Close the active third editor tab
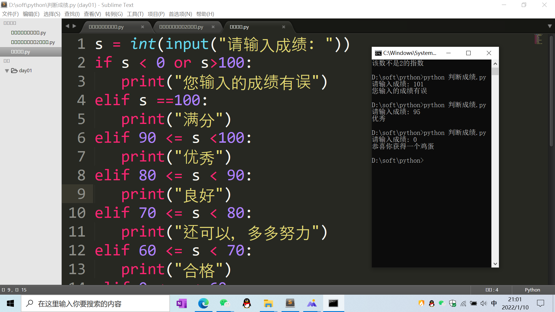This screenshot has height=312, width=555. (x=284, y=27)
